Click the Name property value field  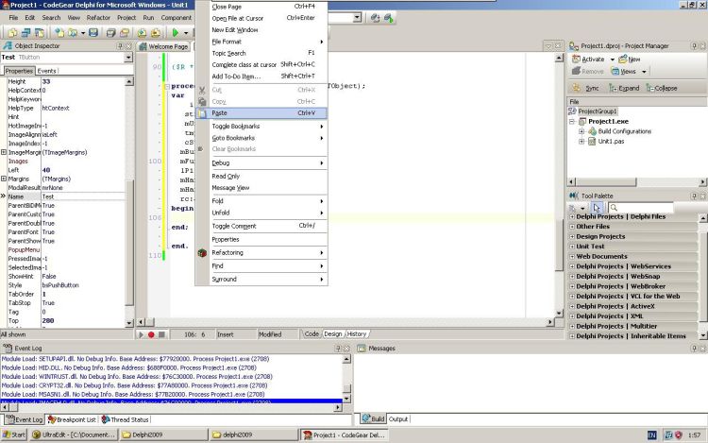tap(83, 196)
